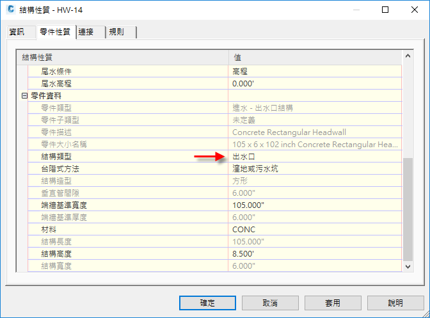Open help with the 說明 button
The height and width of the screenshot is (318, 430).
395,303
